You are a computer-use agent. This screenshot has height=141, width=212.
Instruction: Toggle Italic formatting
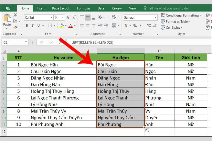[33, 25]
